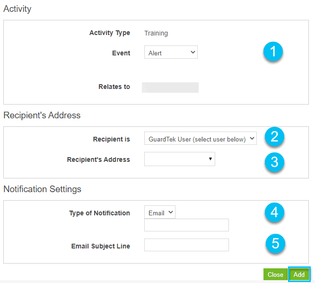The height and width of the screenshot is (283, 315).
Task: Open the Event dropdown showing Alert
Action: pos(171,52)
